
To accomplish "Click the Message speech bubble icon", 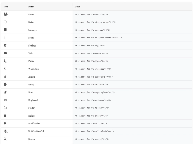I will coord(5,30).
